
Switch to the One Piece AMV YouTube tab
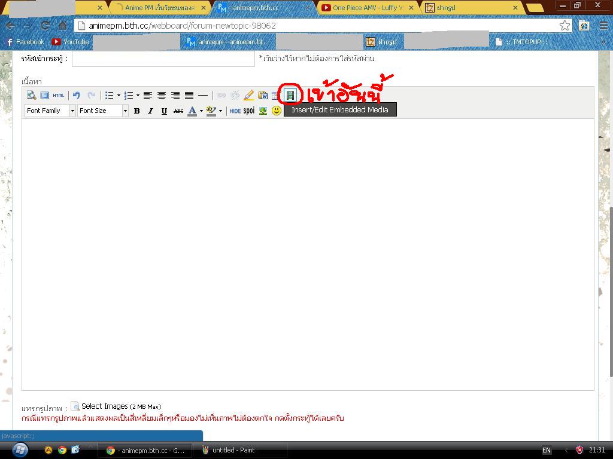point(368,7)
